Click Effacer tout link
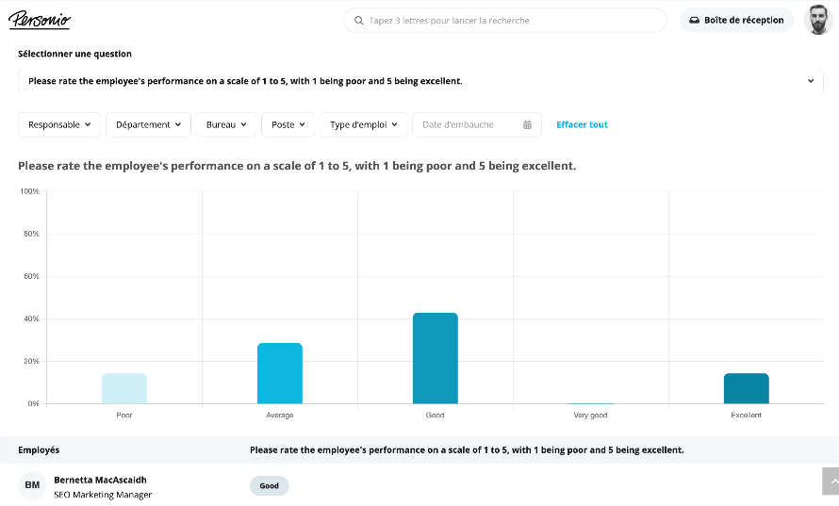This screenshot has width=839, height=506. 582,124
